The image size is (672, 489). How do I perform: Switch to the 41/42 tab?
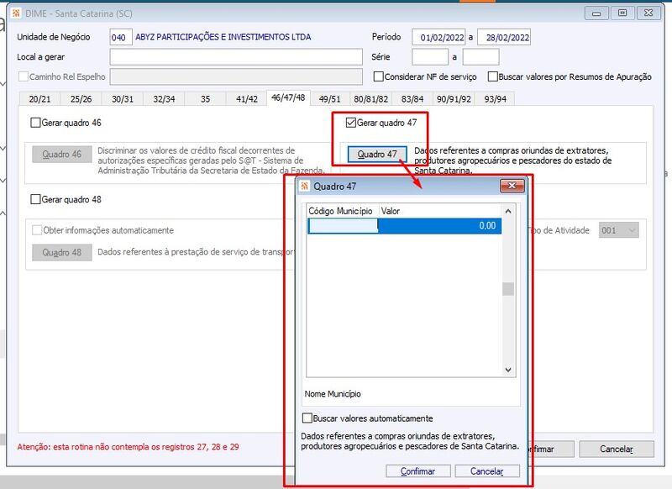coord(247,99)
